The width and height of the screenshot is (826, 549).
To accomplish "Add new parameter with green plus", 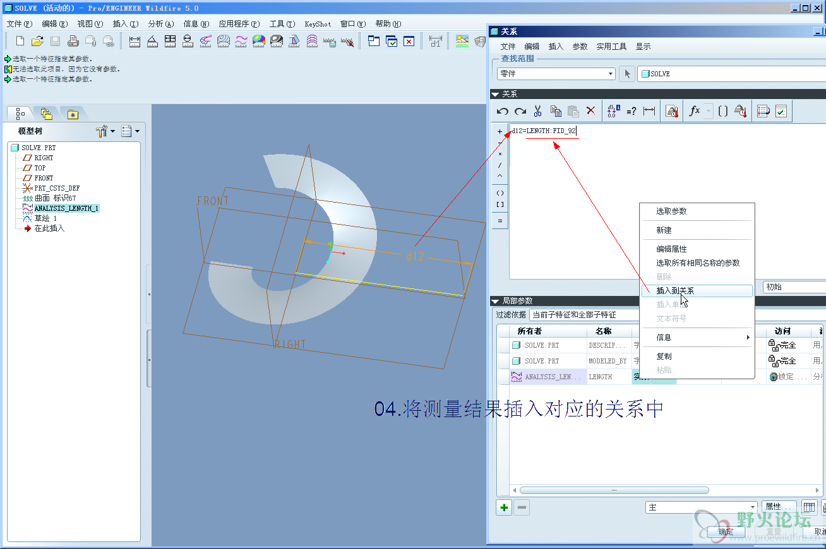I will click(x=504, y=507).
